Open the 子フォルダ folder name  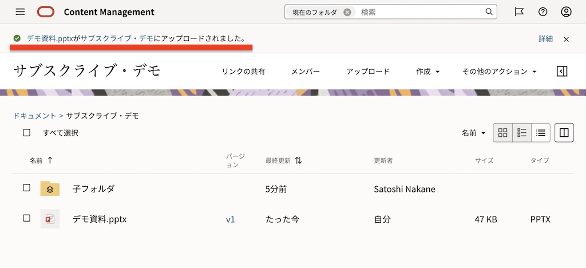pos(93,189)
